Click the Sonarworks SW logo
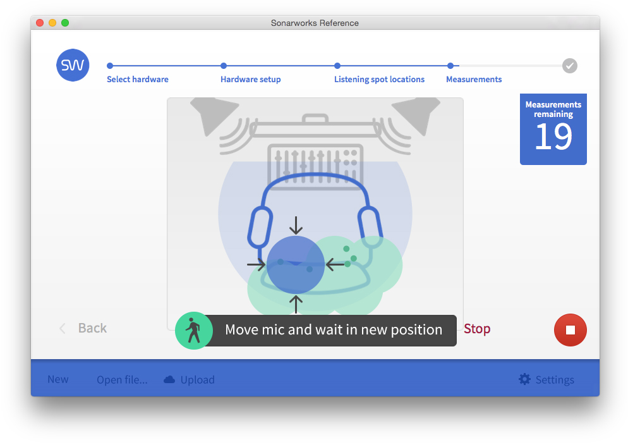The image size is (628, 447). [73, 65]
